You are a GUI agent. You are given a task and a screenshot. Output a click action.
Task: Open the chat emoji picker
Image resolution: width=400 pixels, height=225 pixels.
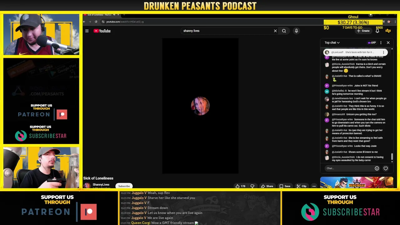click(377, 168)
